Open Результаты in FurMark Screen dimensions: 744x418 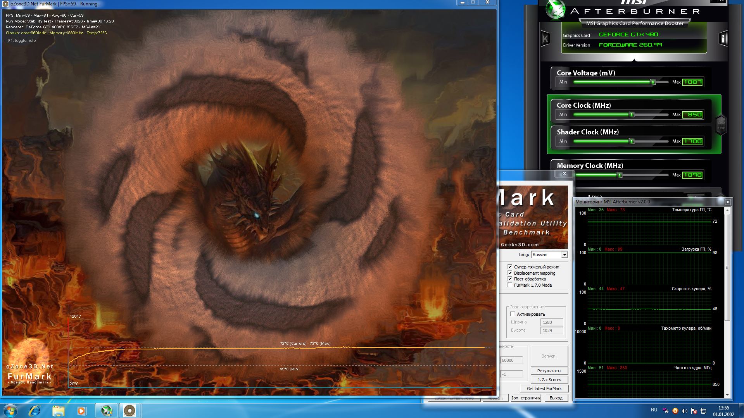coord(549,371)
